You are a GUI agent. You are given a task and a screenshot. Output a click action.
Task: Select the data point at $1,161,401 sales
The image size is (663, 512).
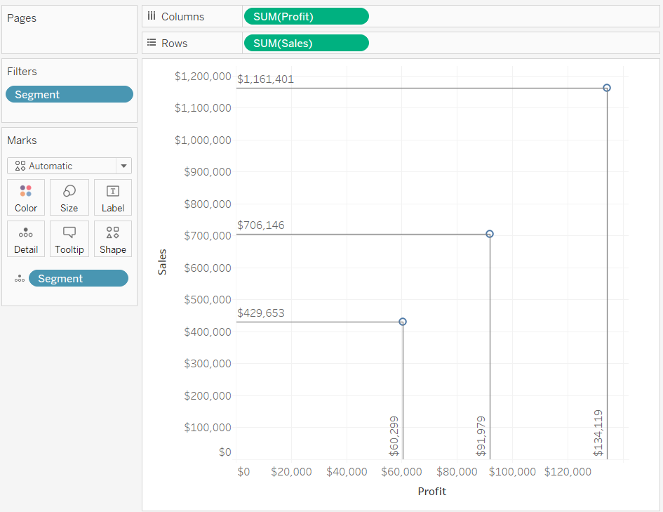click(x=607, y=88)
